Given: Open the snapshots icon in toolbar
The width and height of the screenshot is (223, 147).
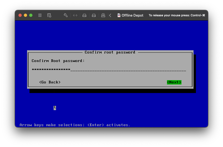Looking at the screenshot, I should tap(49, 15).
